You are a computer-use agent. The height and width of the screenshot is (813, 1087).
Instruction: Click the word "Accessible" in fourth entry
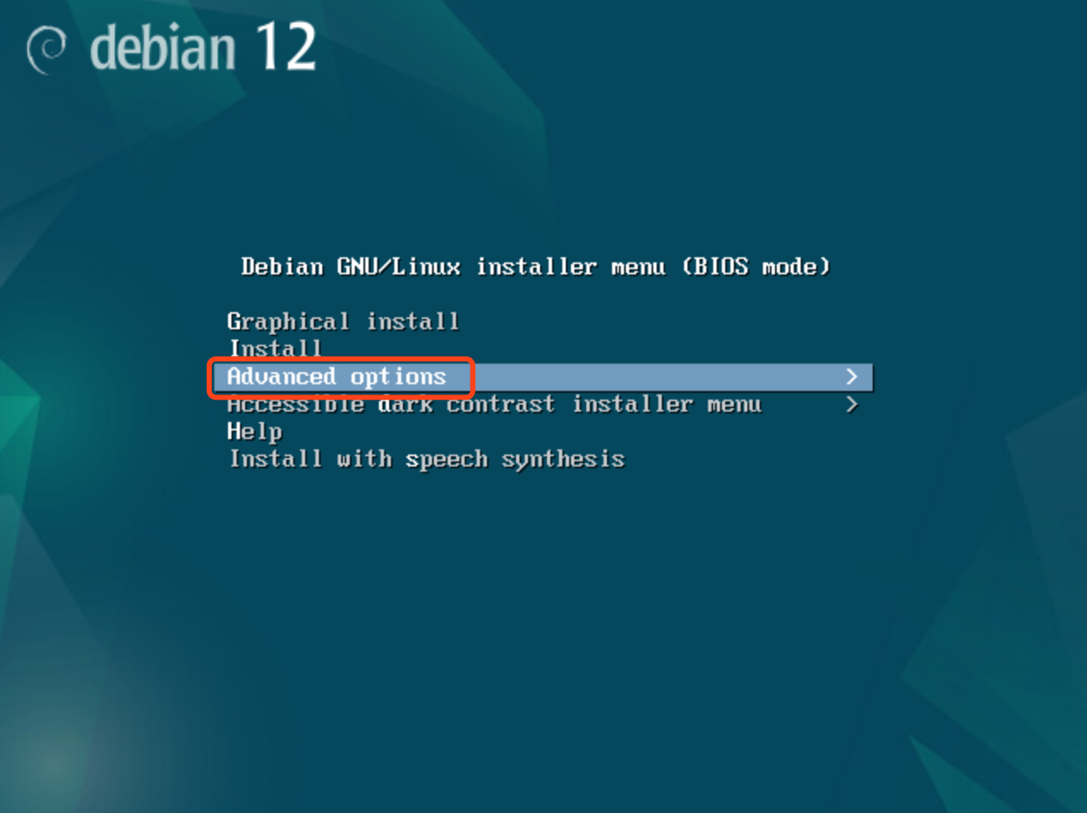(296, 404)
